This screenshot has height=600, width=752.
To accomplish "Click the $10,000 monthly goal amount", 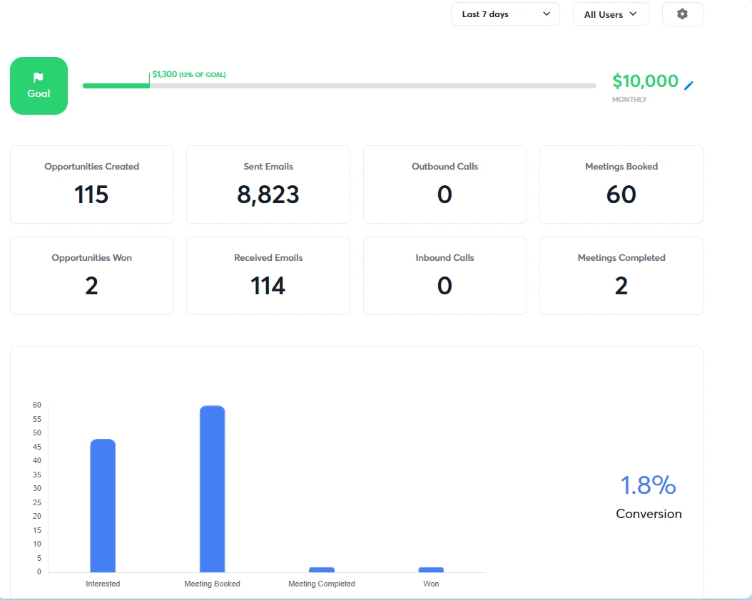I will click(x=645, y=81).
